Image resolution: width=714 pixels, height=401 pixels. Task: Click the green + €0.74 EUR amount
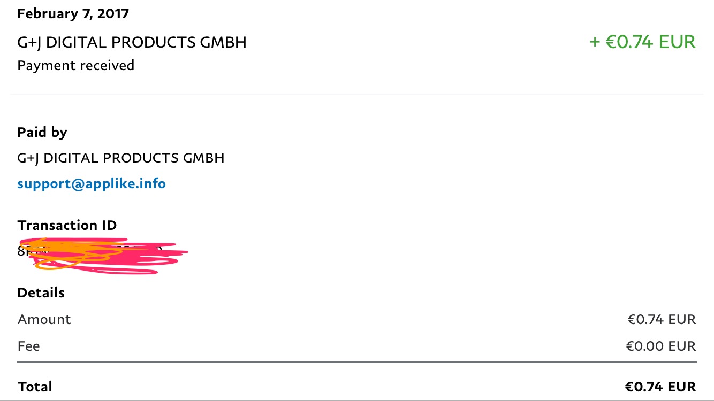pyautogui.click(x=642, y=42)
